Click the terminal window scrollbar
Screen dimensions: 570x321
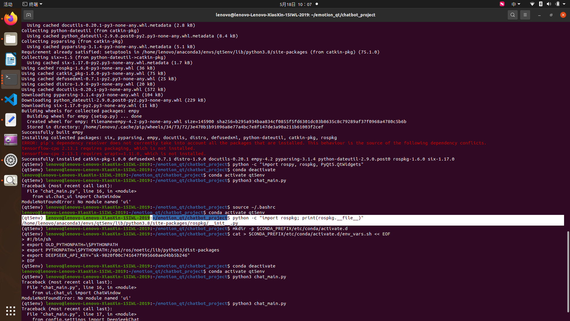pyautogui.click(x=568, y=271)
